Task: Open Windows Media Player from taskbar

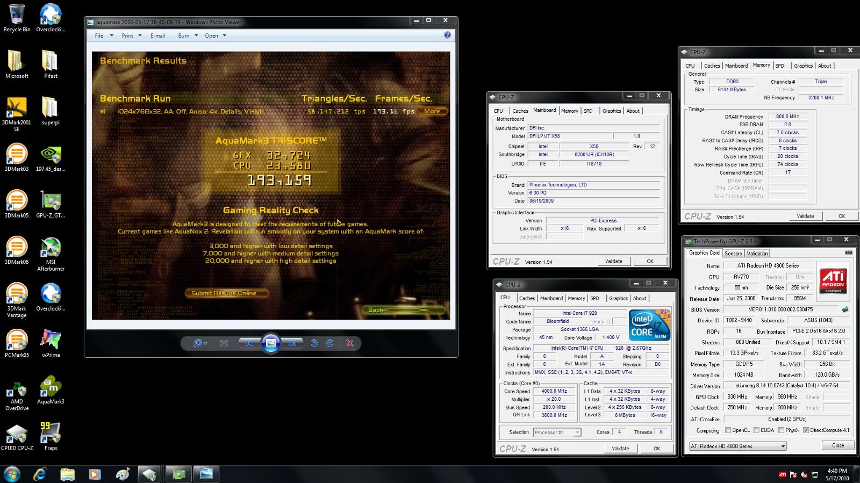Action: pyautogui.click(x=95, y=474)
